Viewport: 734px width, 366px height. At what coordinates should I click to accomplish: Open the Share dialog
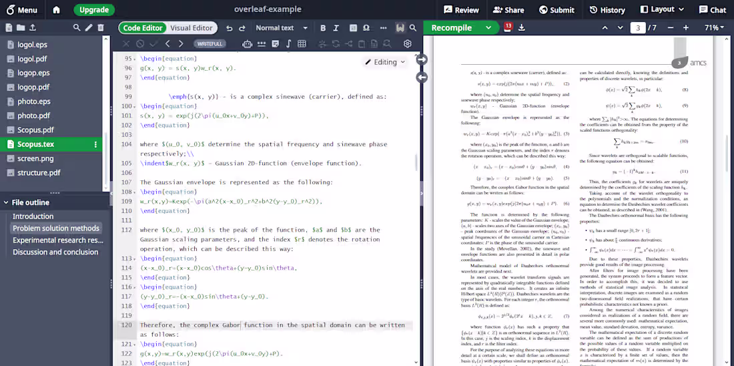coord(508,10)
